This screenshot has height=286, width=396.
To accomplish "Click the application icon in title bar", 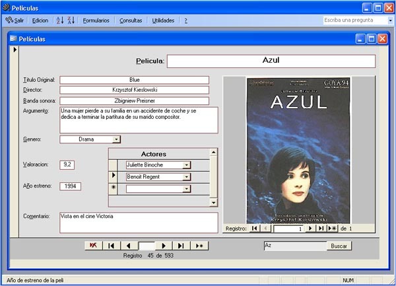I will point(6,7).
